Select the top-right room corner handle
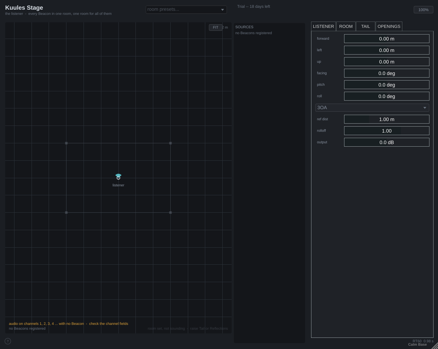The height and width of the screenshot is (349, 438). point(170,143)
